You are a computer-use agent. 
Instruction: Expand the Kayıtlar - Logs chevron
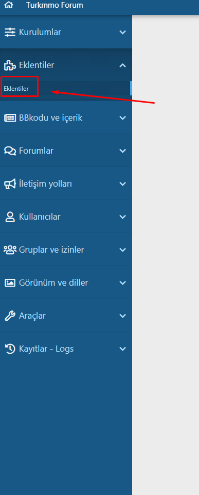pyautogui.click(x=122, y=349)
